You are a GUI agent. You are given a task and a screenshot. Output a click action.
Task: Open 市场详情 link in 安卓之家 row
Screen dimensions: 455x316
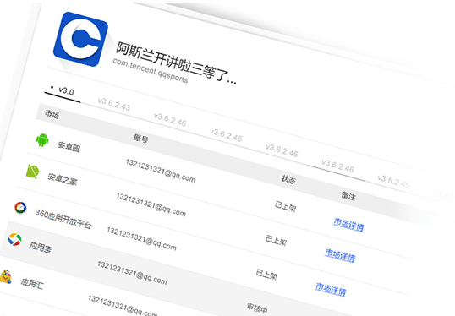tap(340, 255)
